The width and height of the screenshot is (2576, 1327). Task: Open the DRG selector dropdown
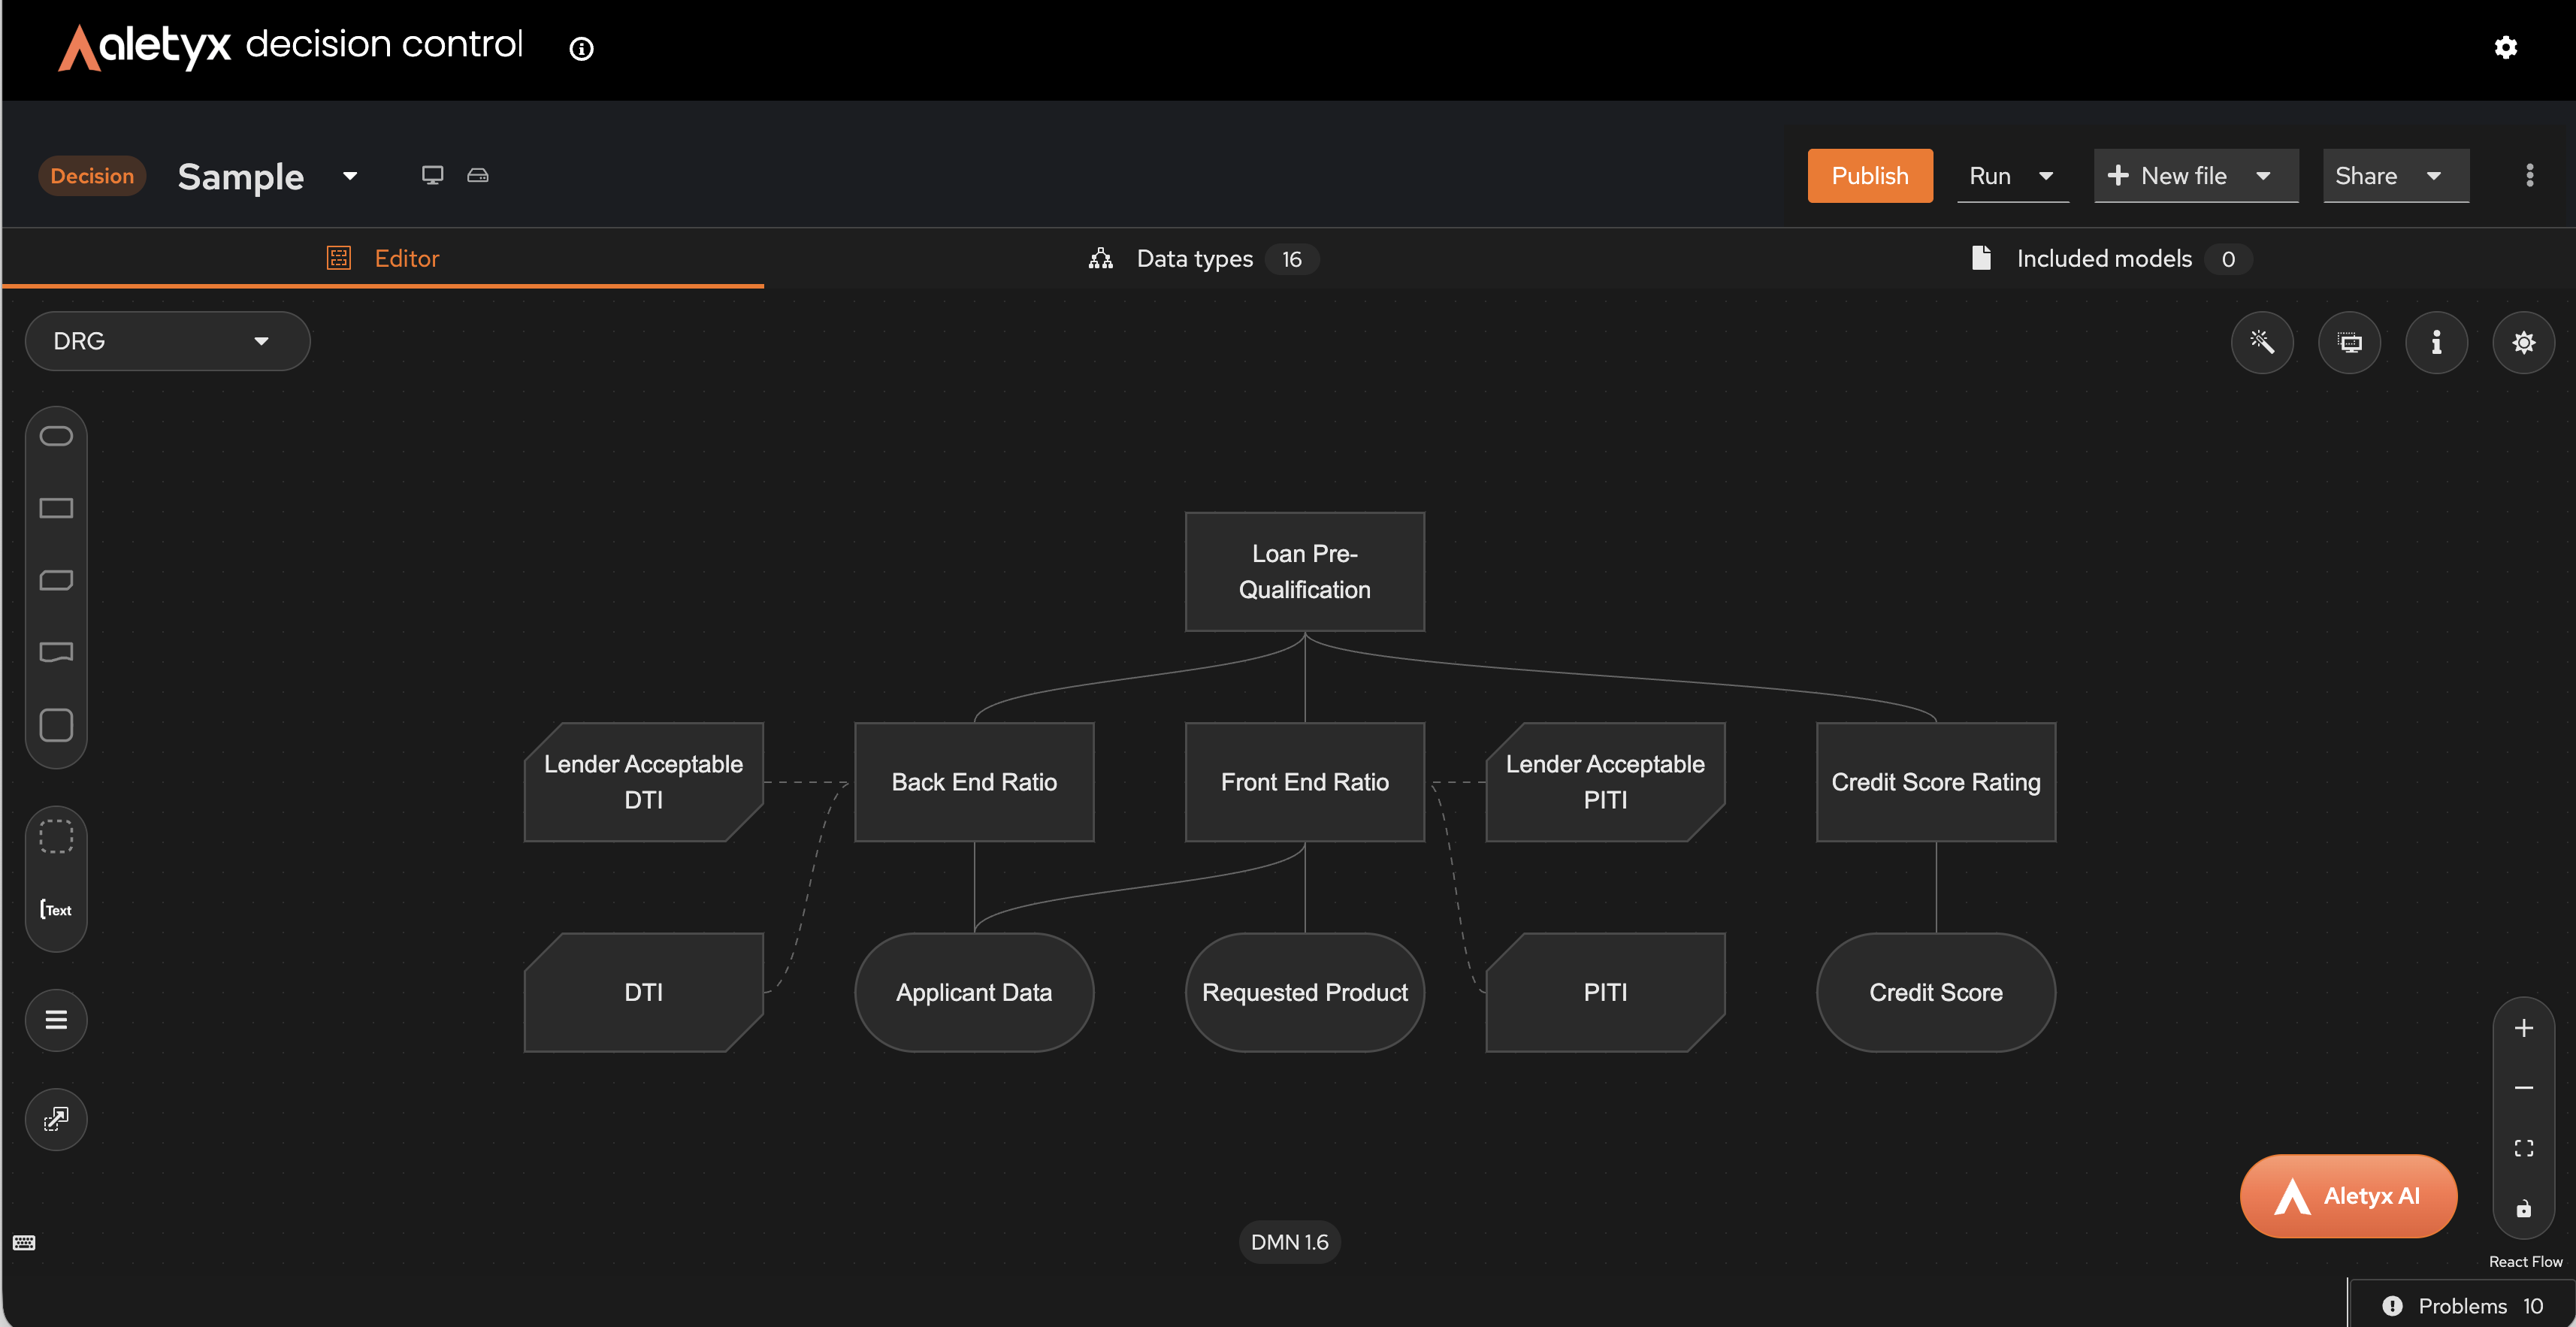pyautogui.click(x=167, y=341)
